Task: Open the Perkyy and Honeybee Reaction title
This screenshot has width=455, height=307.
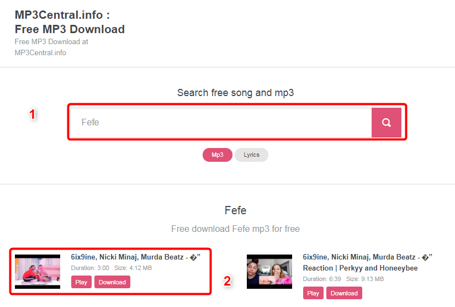Action: [x=367, y=262]
